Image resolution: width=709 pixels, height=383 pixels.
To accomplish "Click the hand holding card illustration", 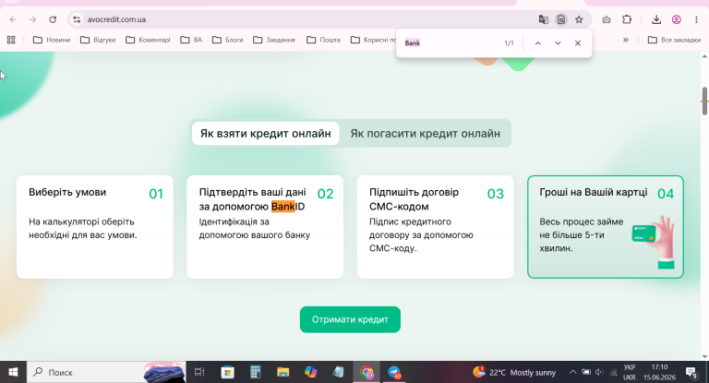I will (x=654, y=242).
